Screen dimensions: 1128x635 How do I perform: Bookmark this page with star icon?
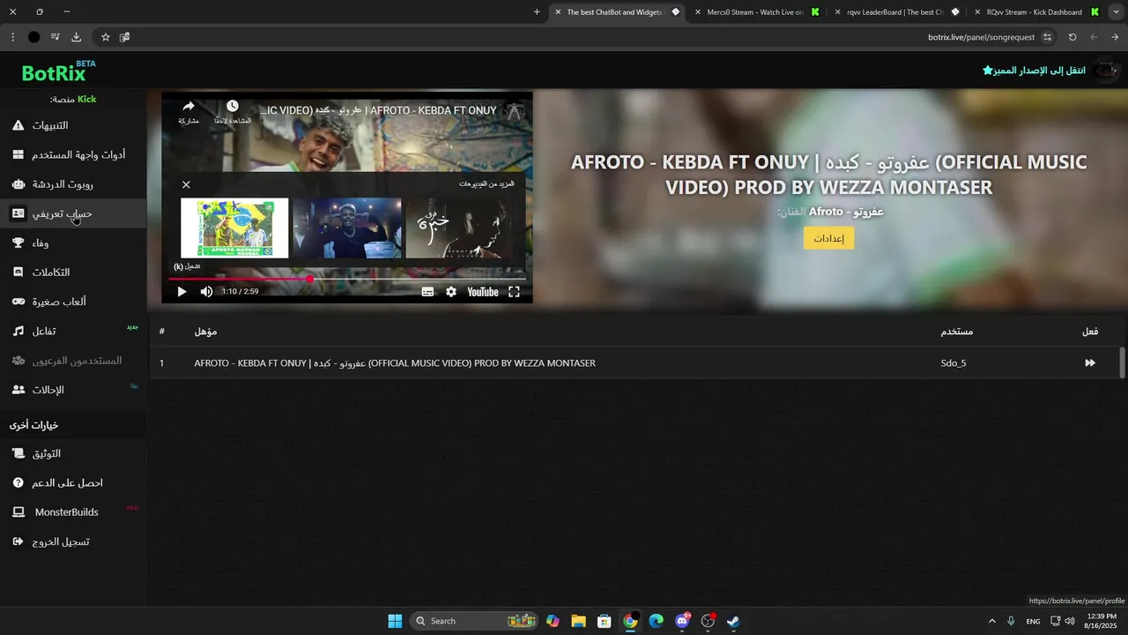[106, 37]
